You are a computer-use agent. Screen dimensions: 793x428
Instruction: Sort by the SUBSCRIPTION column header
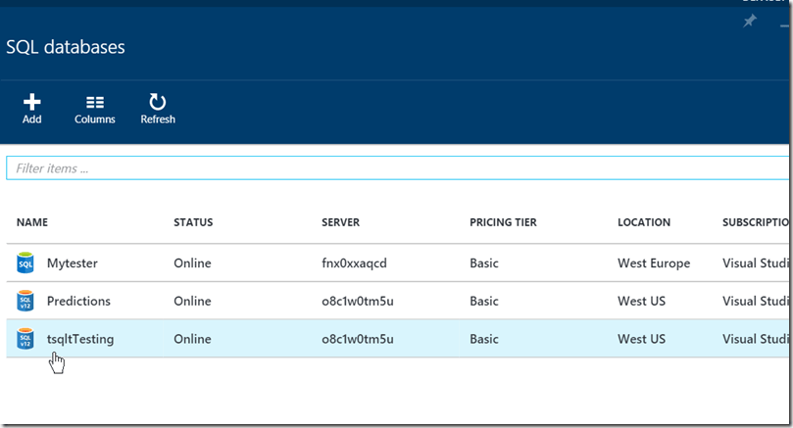[x=756, y=222]
